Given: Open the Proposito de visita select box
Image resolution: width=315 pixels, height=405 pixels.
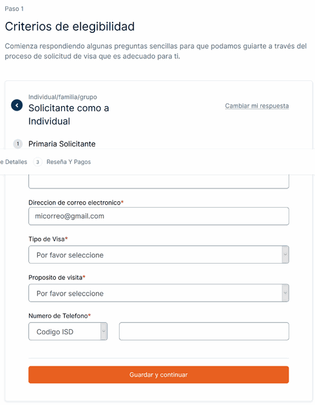Looking at the screenshot, I should click(x=159, y=293).
